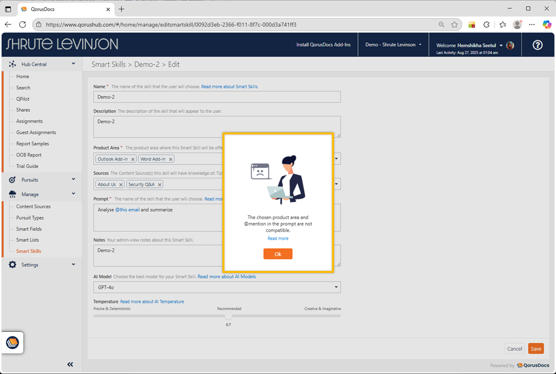This screenshot has height=374, width=556.
Task: Go to Content Sources menu item
Action: pyautogui.click(x=33, y=206)
